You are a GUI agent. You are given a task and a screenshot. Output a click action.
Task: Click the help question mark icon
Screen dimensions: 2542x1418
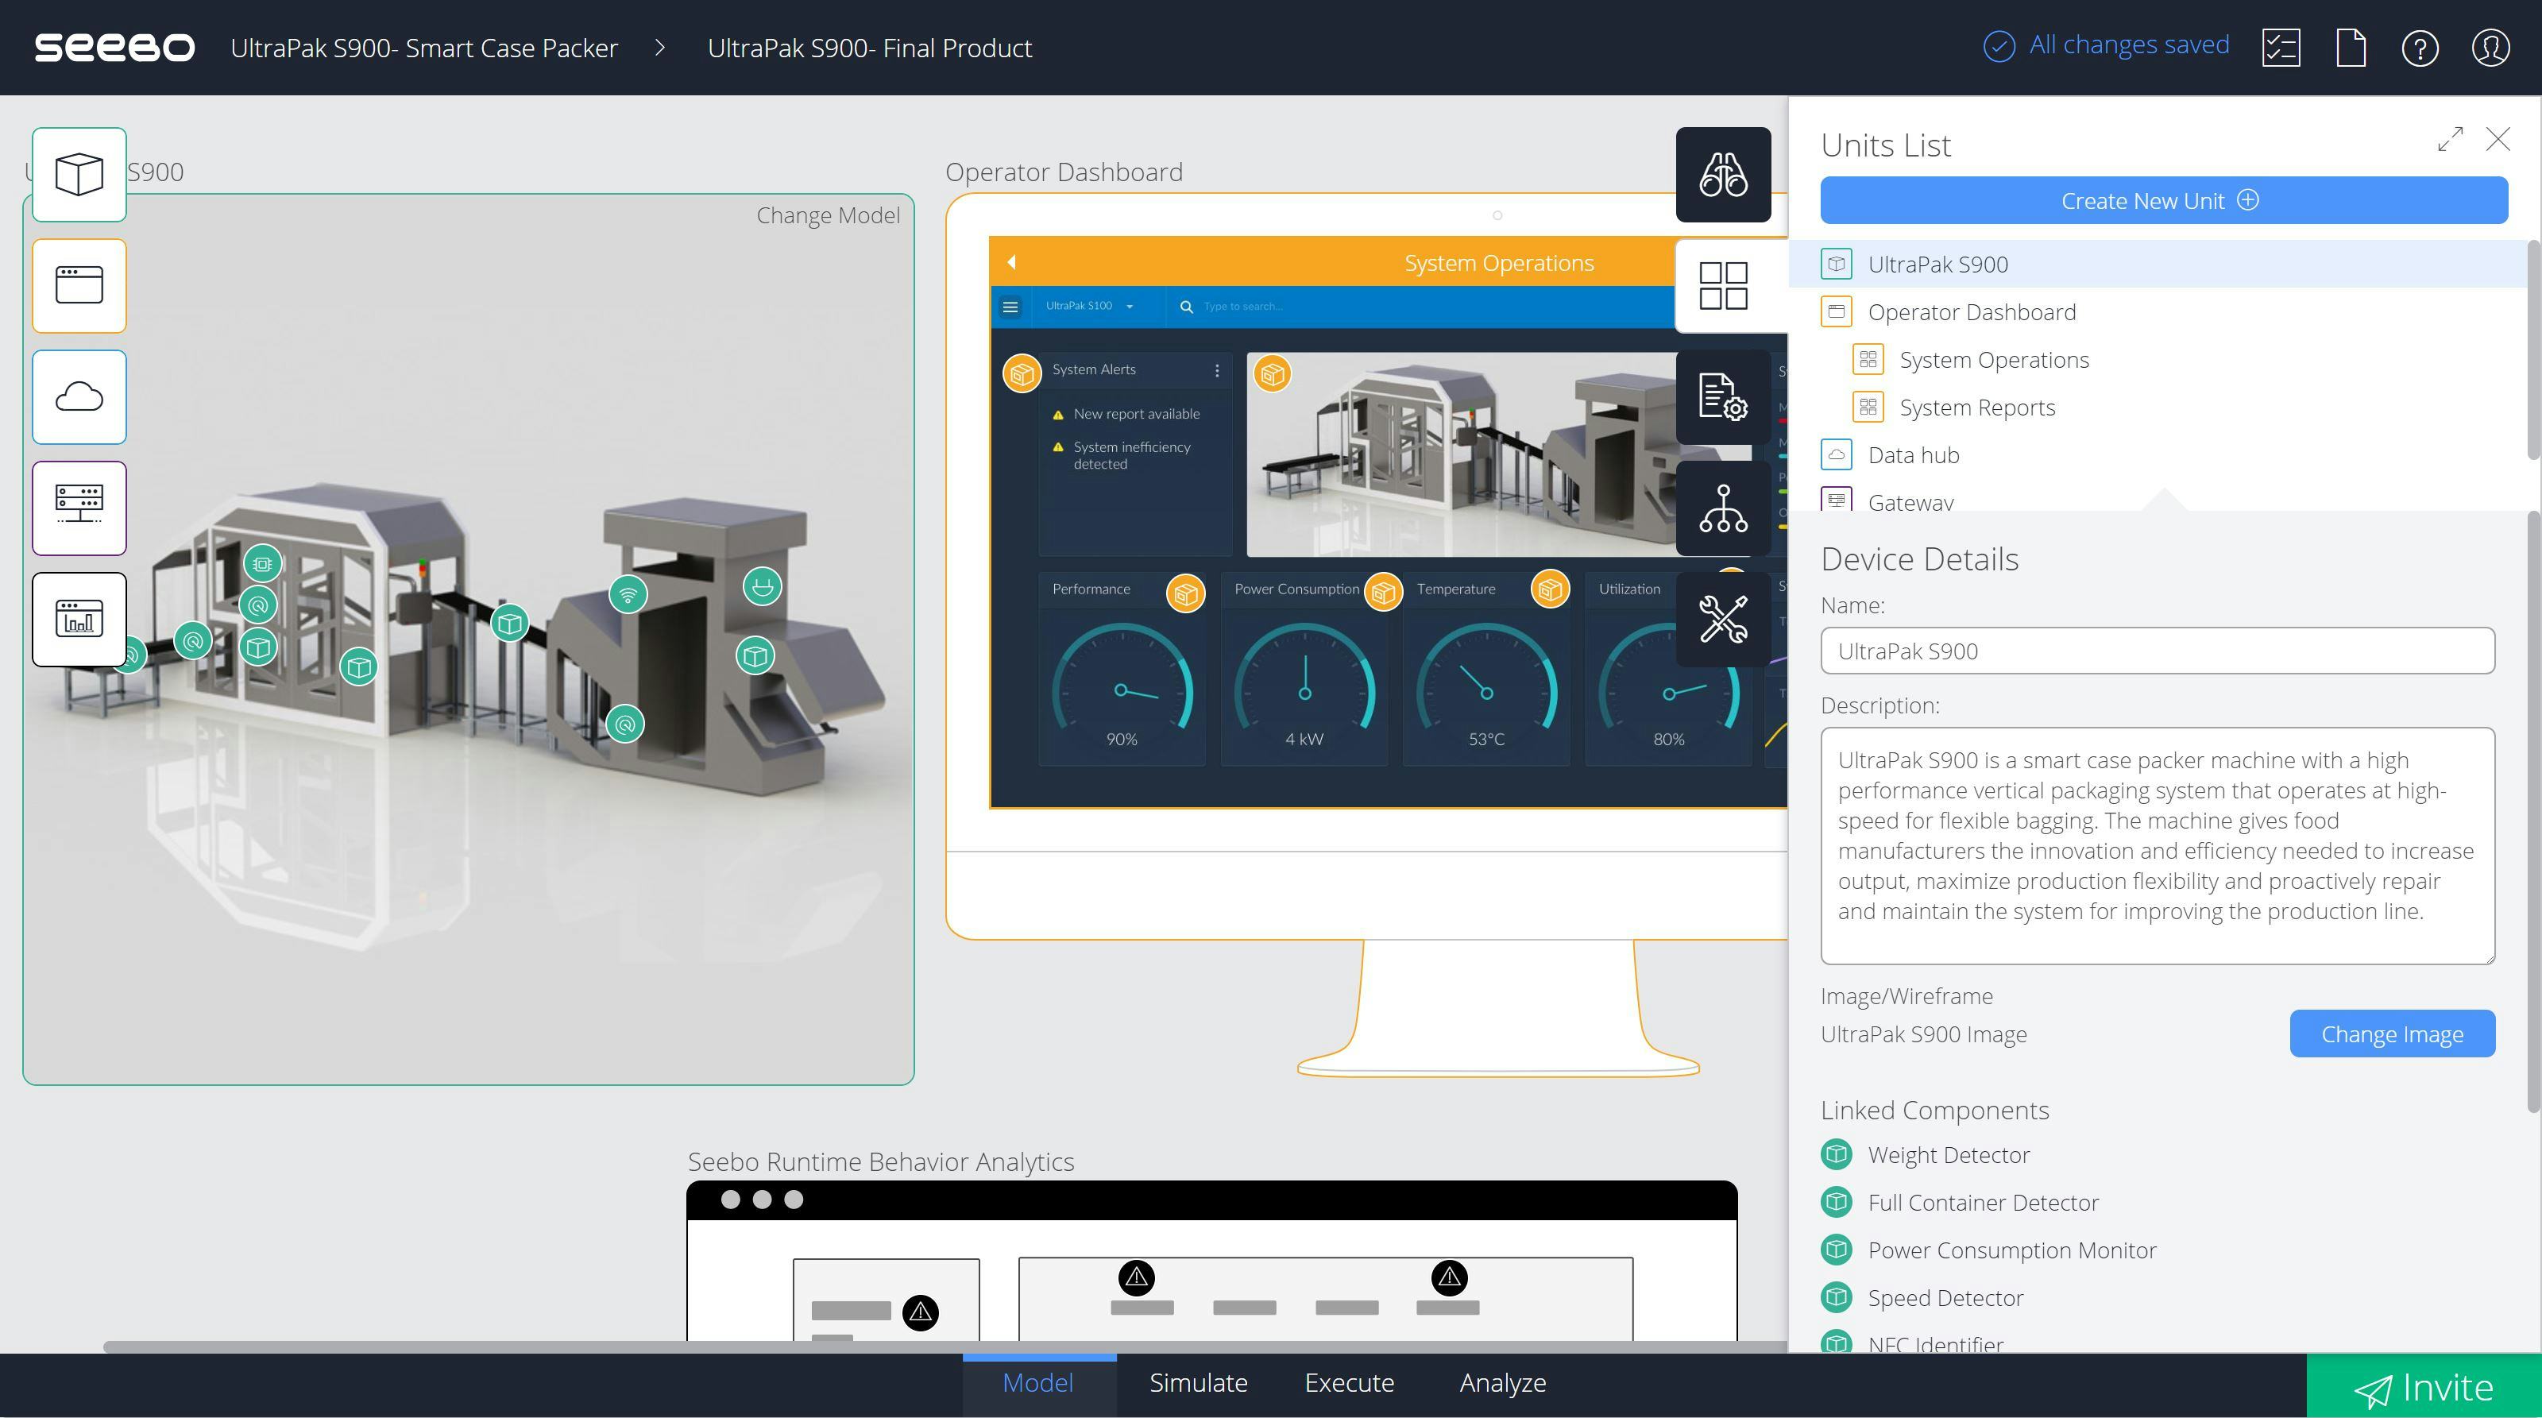coord(2420,48)
